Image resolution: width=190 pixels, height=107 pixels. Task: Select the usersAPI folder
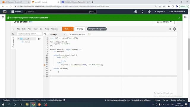pyautogui.click(x=26, y=39)
